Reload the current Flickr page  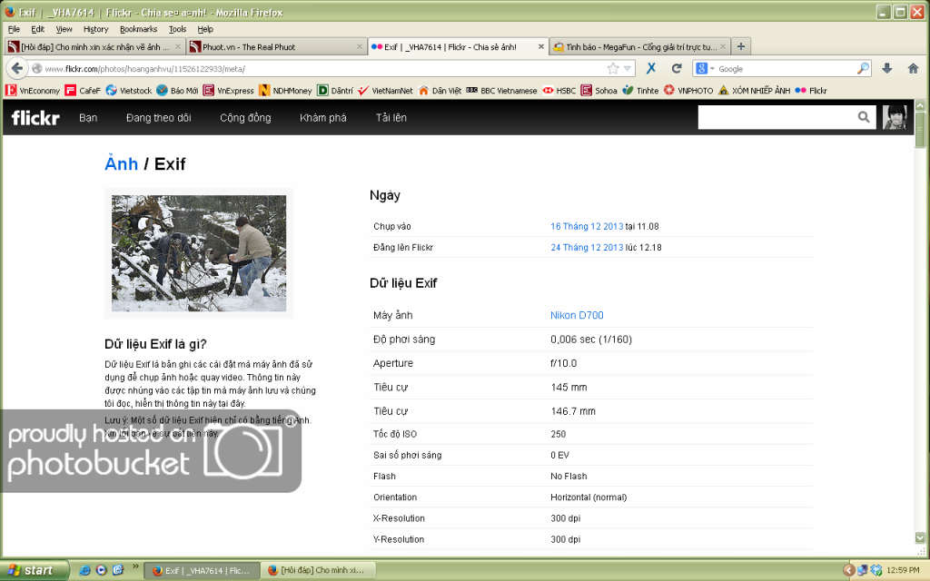676,69
